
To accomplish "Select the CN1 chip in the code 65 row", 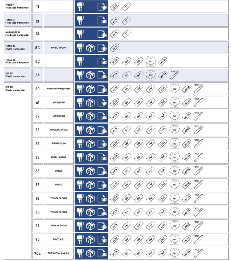I will (127, 171).
